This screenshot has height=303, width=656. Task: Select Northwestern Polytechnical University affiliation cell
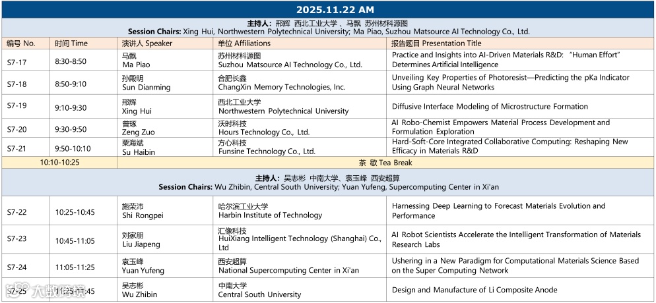coord(283,107)
